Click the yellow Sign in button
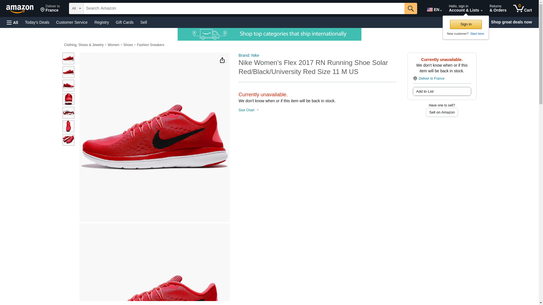The width and height of the screenshot is (543, 305). (466, 24)
